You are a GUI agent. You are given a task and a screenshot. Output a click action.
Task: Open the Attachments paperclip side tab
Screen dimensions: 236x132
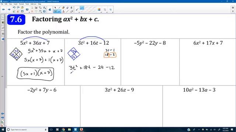coord(3,28)
